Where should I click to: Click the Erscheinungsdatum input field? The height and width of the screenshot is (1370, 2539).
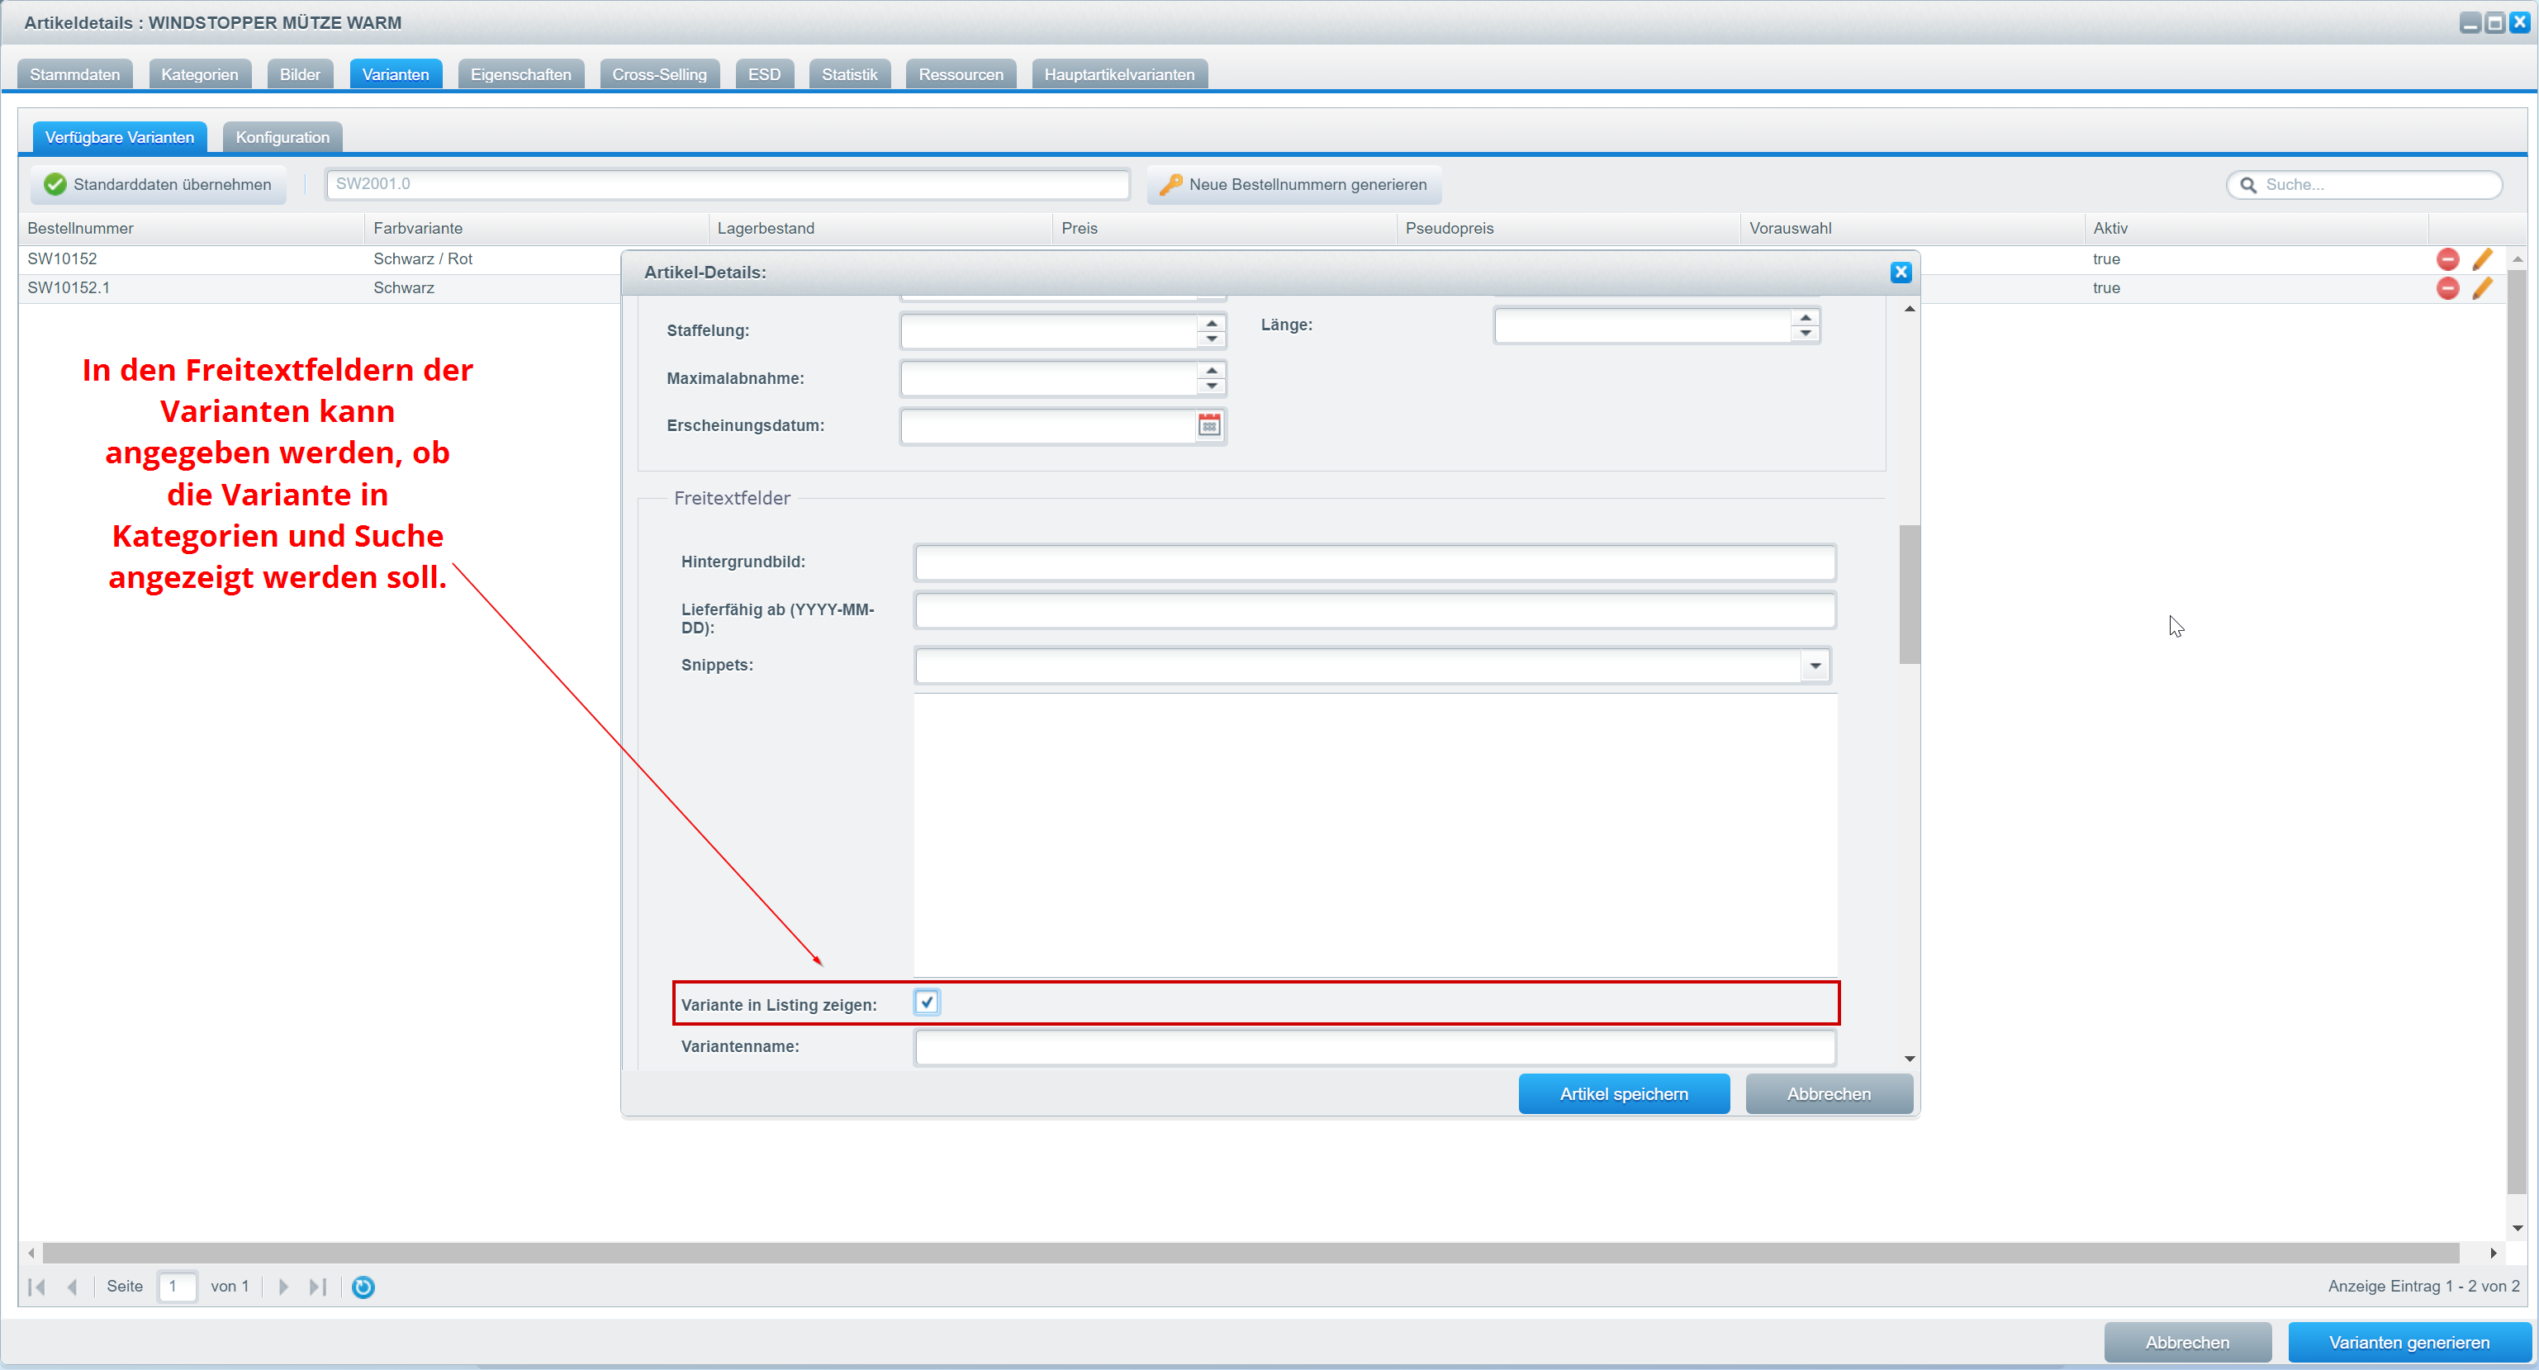1048,426
